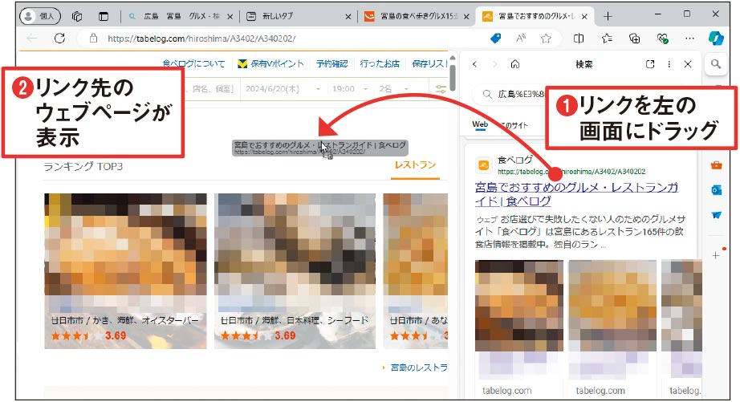This screenshot has width=740, height=402.
Task: Select the このサイト tab in sidebar
Action: coord(514,125)
